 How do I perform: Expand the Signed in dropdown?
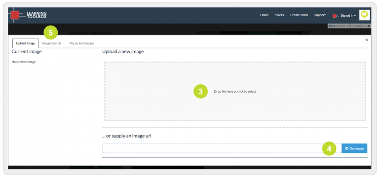(x=348, y=15)
